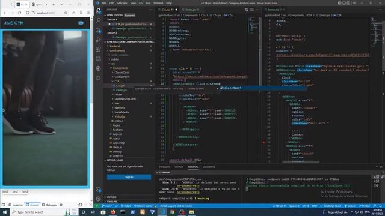Open the File menu
The width and height of the screenshot is (385, 216).
click(104, 3)
